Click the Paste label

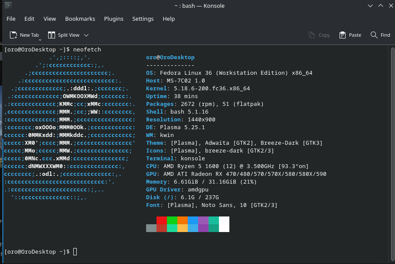coord(355,35)
